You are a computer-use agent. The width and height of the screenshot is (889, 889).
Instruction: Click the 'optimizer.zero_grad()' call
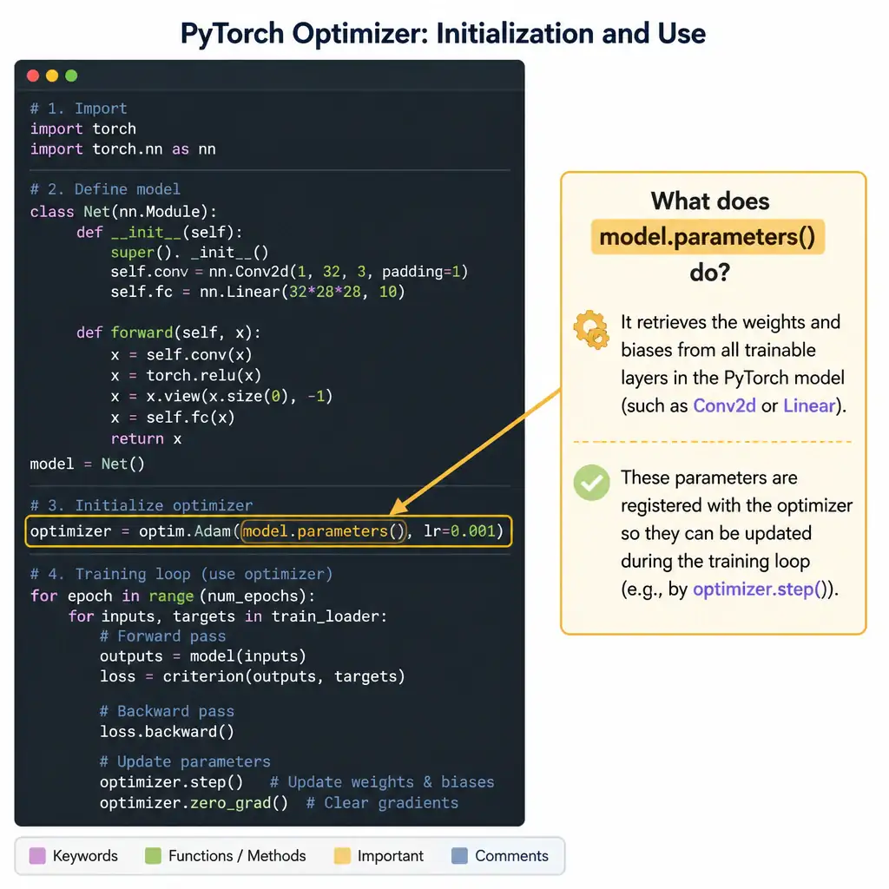[x=194, y=803]
